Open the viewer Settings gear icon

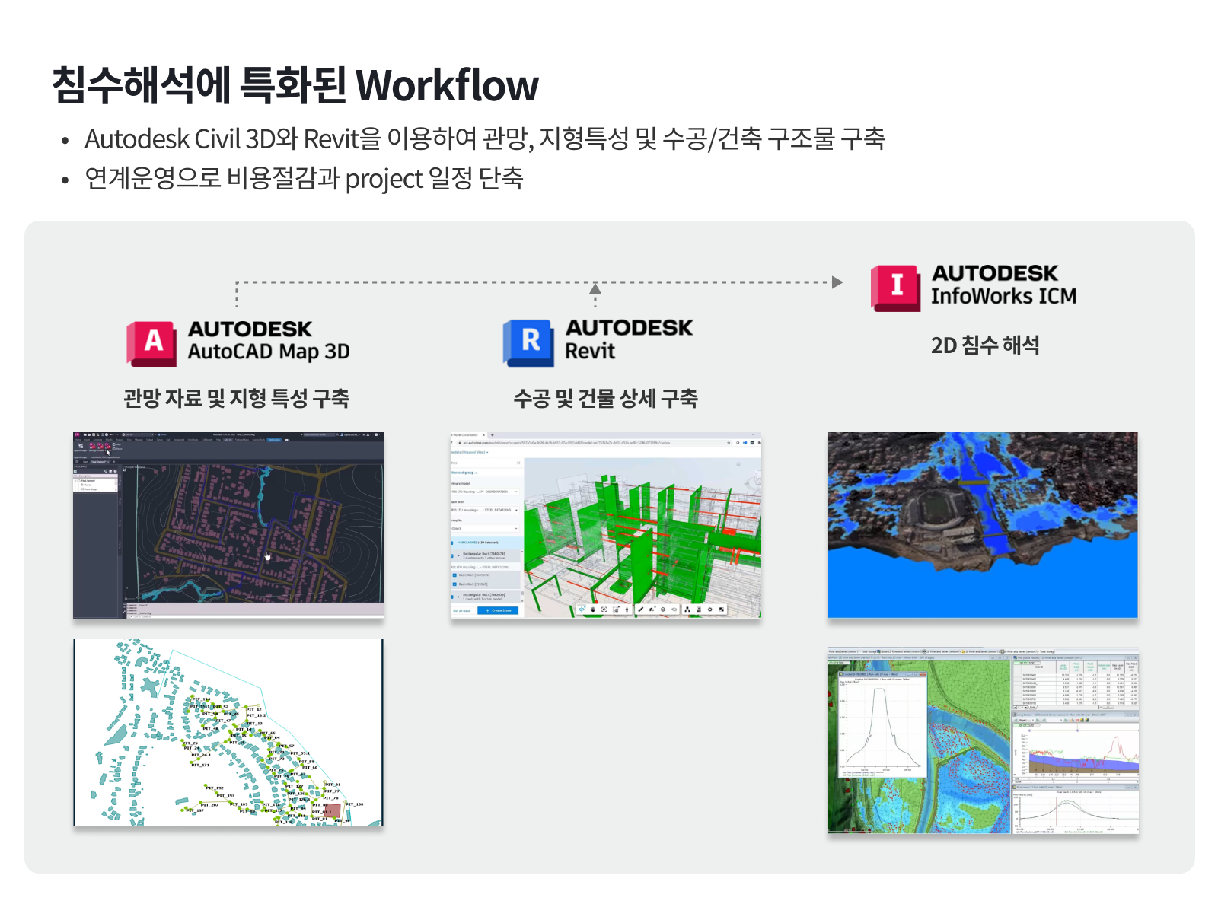click(710, 610)
